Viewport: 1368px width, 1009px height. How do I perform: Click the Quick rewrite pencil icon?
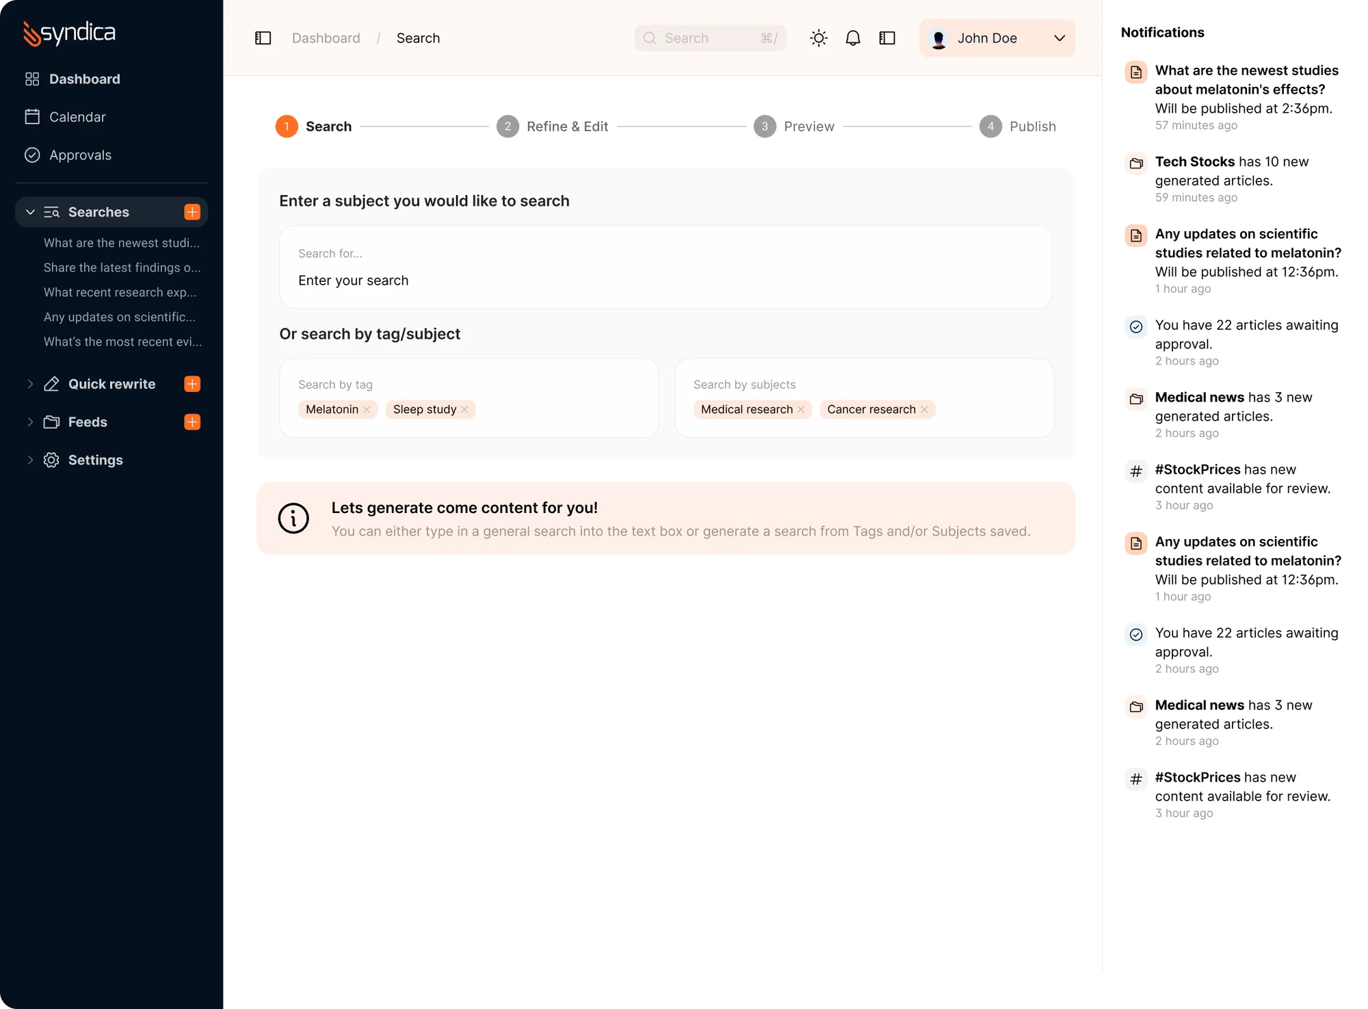point(51,384)
